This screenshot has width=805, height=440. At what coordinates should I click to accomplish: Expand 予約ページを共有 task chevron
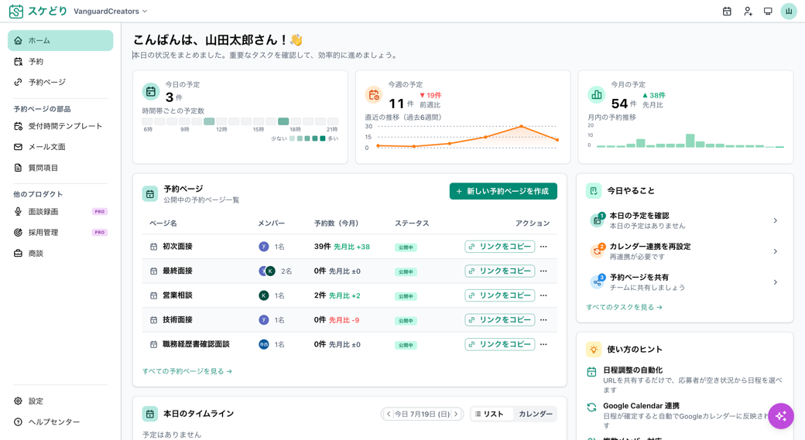click(x=776, y=282)
